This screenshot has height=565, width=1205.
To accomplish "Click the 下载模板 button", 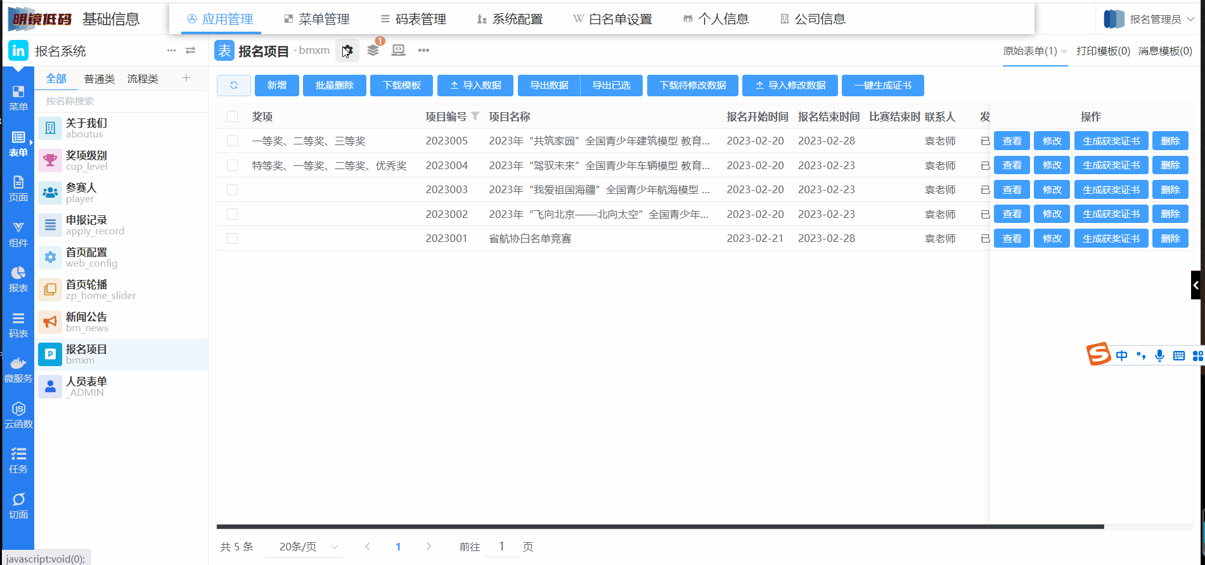I will click(x=402, y=86).
